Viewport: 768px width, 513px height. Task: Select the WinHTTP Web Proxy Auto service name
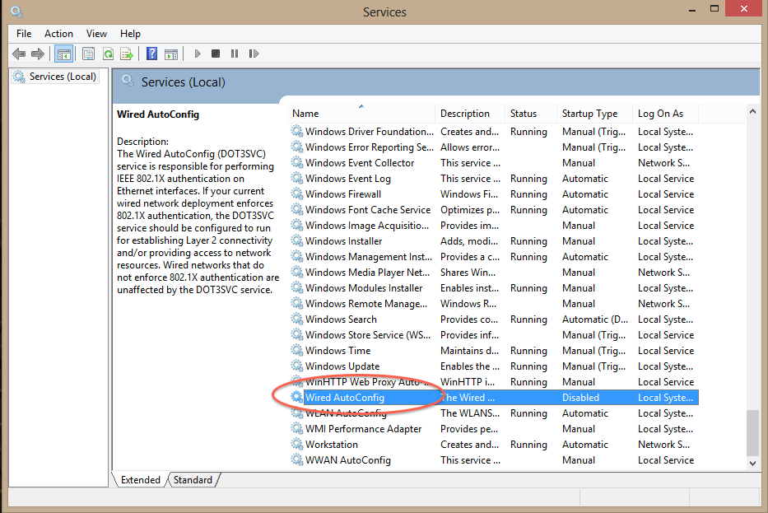[368, 382]
